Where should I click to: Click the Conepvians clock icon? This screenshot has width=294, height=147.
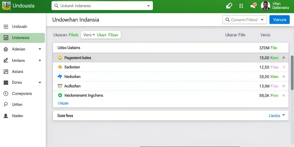click(x=6, y=94)
